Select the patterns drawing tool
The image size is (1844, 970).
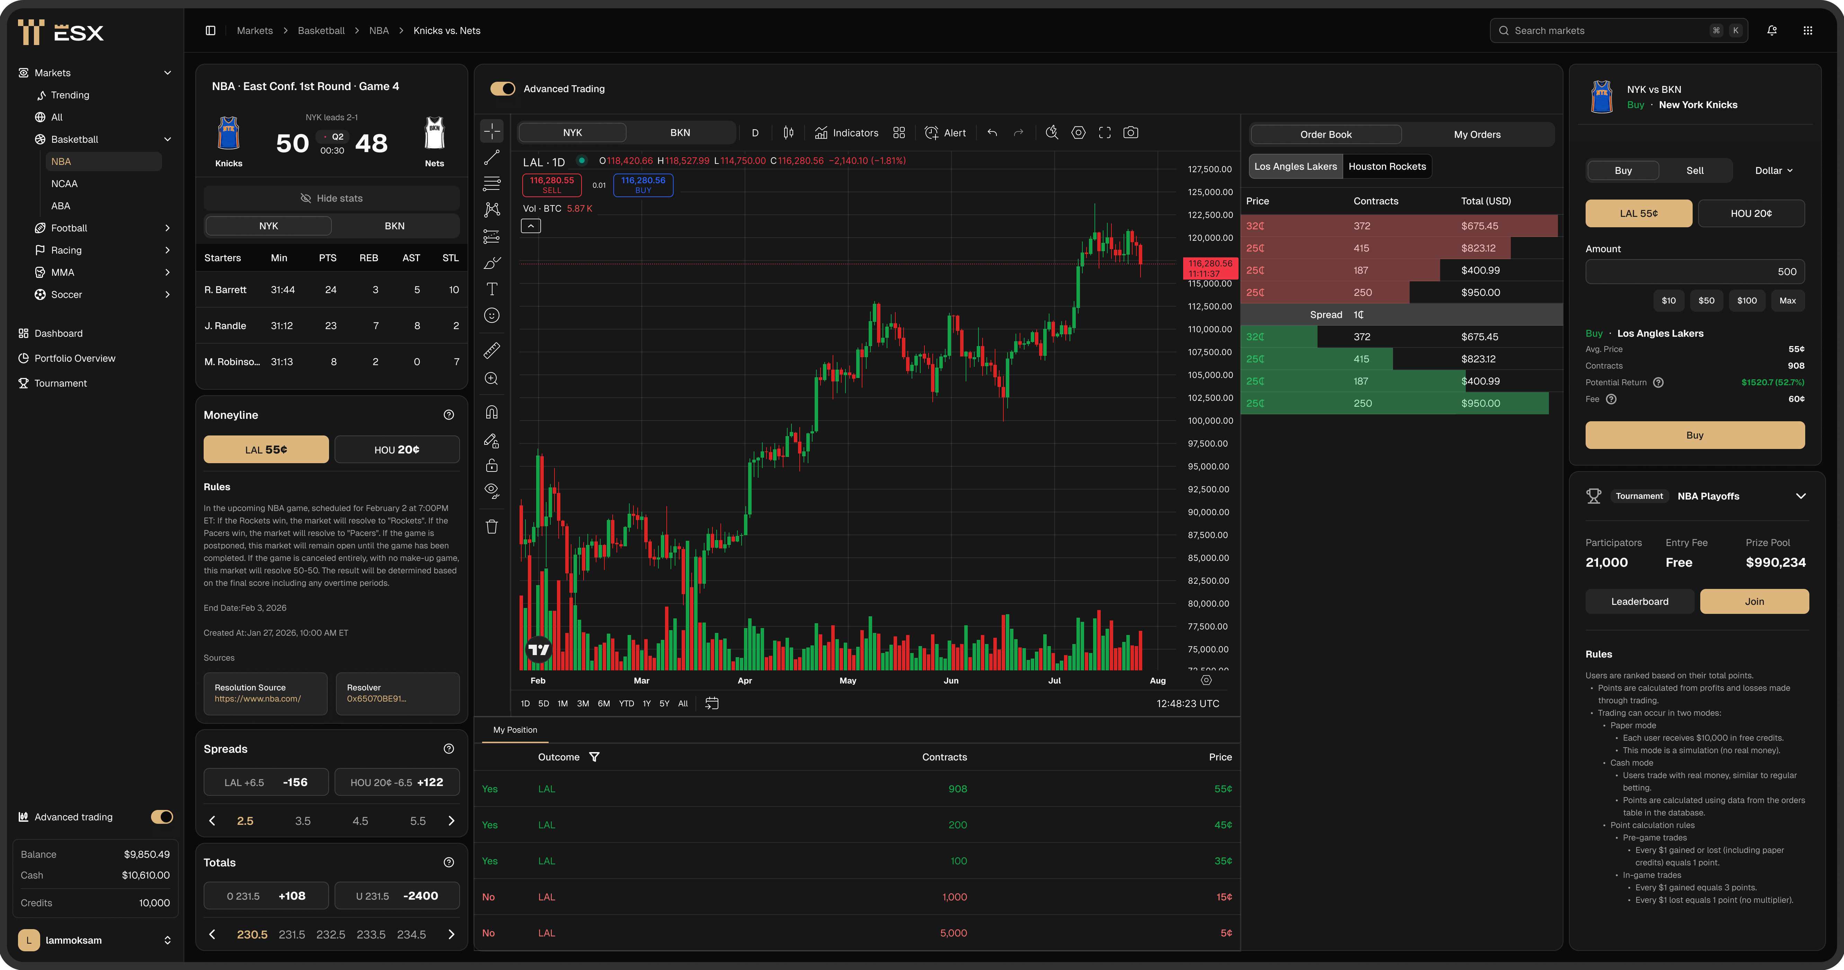click(x=492, y=210)
